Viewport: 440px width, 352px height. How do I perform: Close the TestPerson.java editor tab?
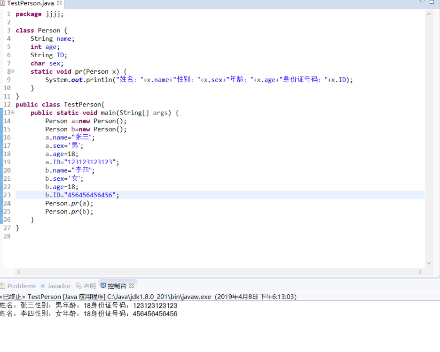pos(59,3)
